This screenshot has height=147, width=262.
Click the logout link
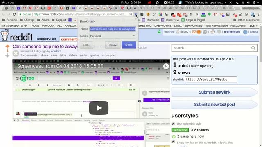(x=254, y=32)
